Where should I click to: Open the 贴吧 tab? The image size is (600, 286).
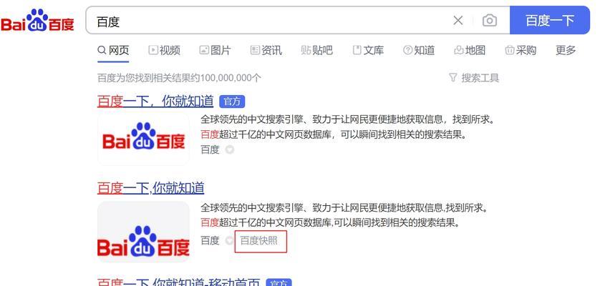click(317, 50)
